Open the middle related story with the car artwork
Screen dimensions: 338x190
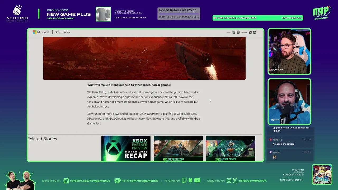coord(178,148)
